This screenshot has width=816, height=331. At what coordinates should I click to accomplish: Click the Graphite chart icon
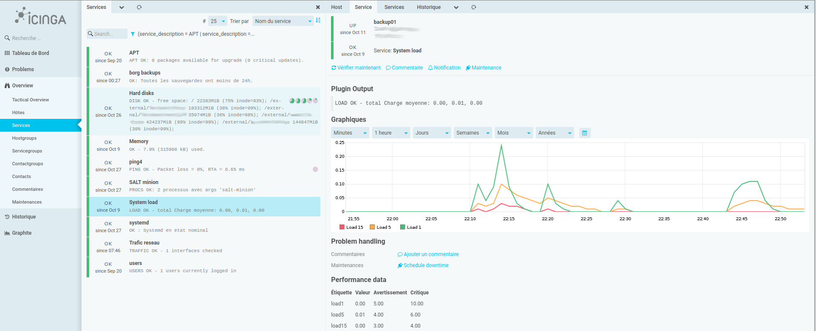(x=7, y=233)
